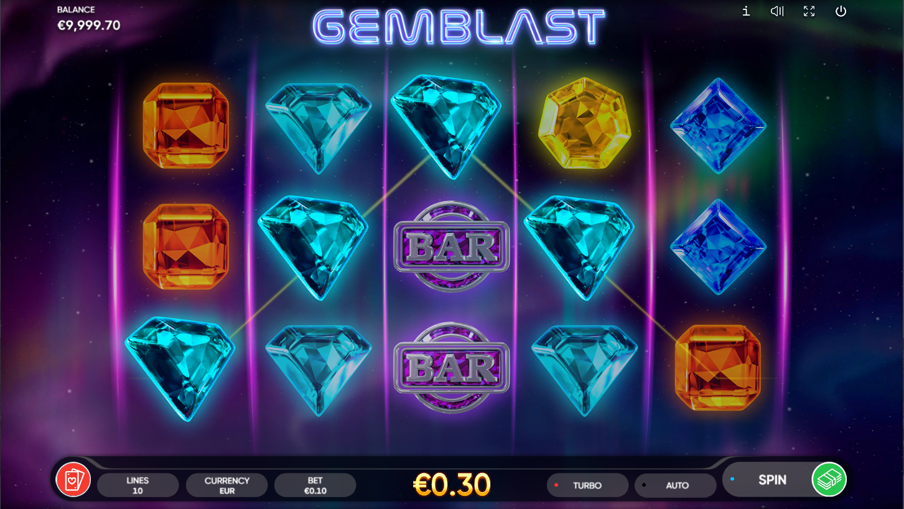The width and height of the screenshot is (904, 509).
Task: Toggle the fullscreen icon
Action: [809, 11]
